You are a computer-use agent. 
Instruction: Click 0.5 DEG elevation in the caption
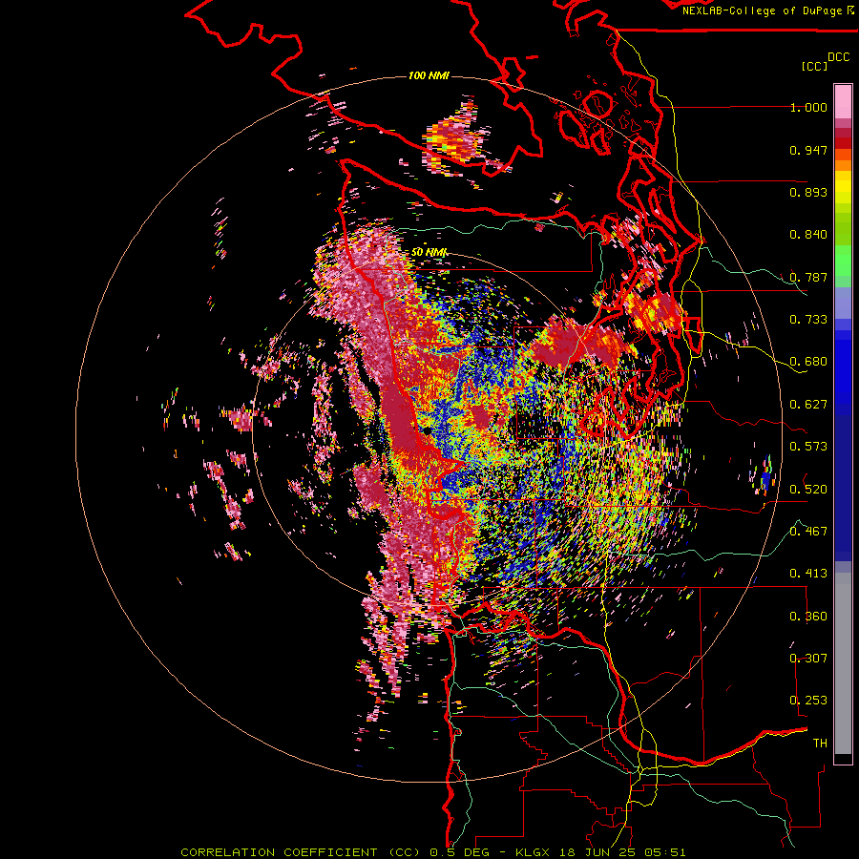460,852
